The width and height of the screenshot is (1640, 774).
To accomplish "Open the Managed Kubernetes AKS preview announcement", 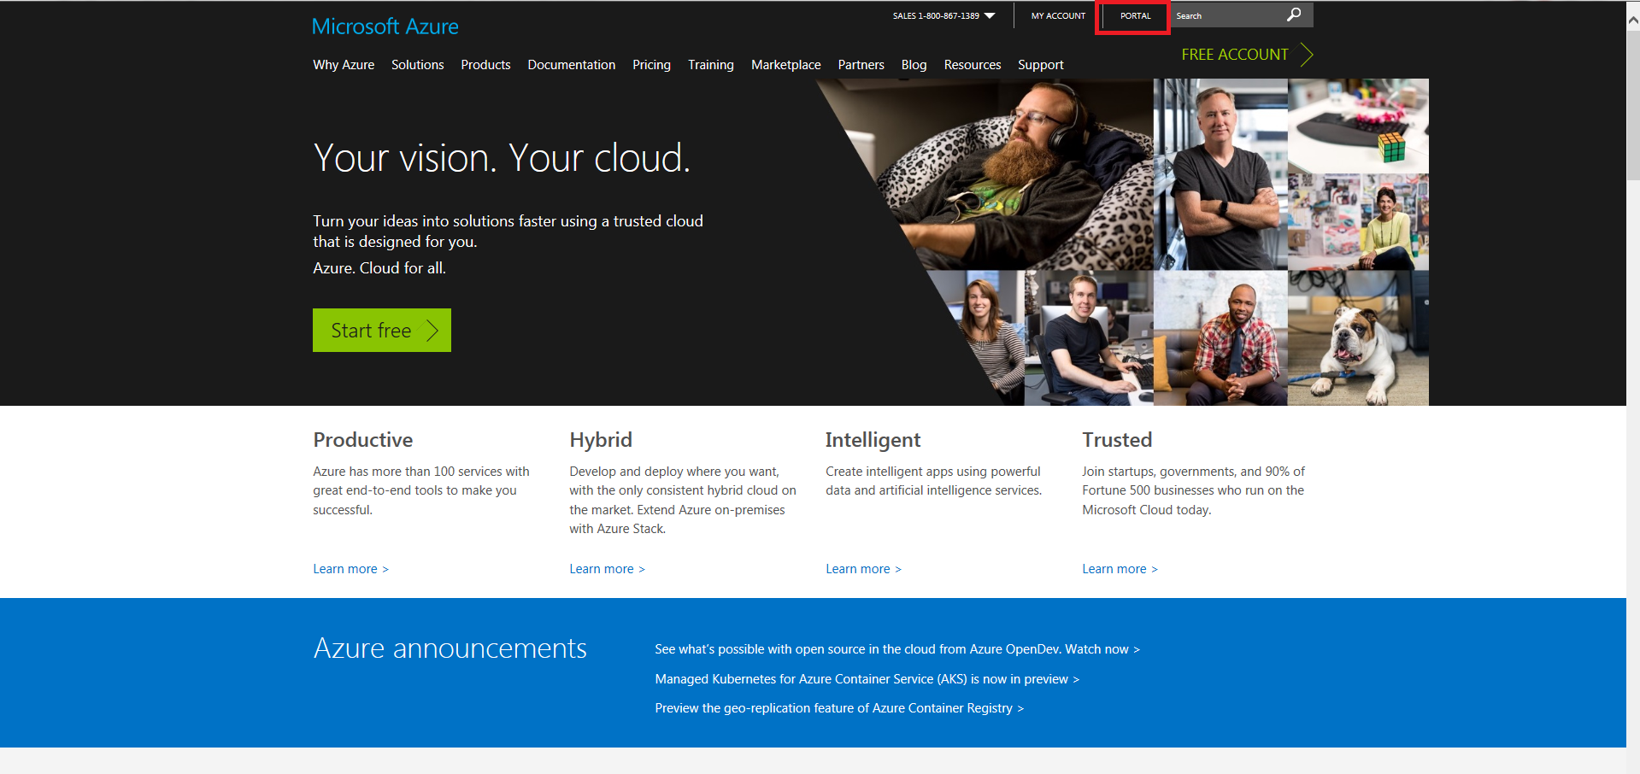I will point(867,679).
